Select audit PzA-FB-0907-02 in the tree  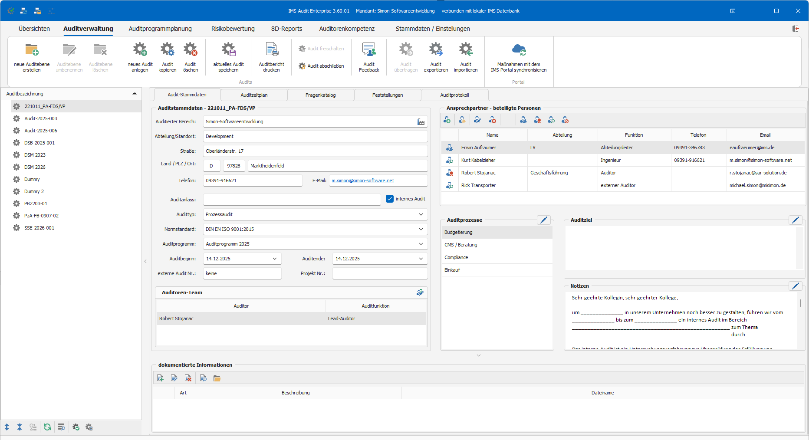point(41,216)
